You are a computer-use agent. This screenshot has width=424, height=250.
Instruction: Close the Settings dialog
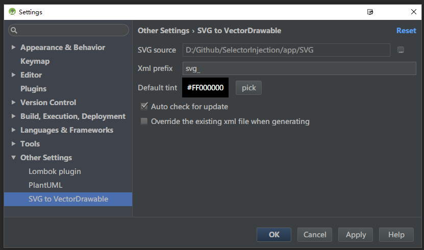413,12
